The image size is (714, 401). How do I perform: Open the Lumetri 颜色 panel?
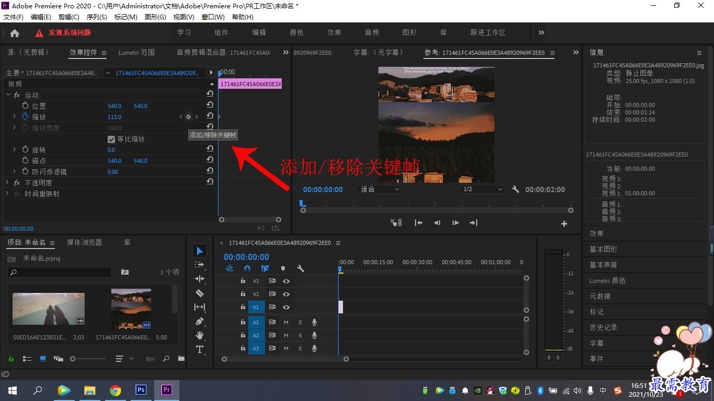(x=607, y=280)
